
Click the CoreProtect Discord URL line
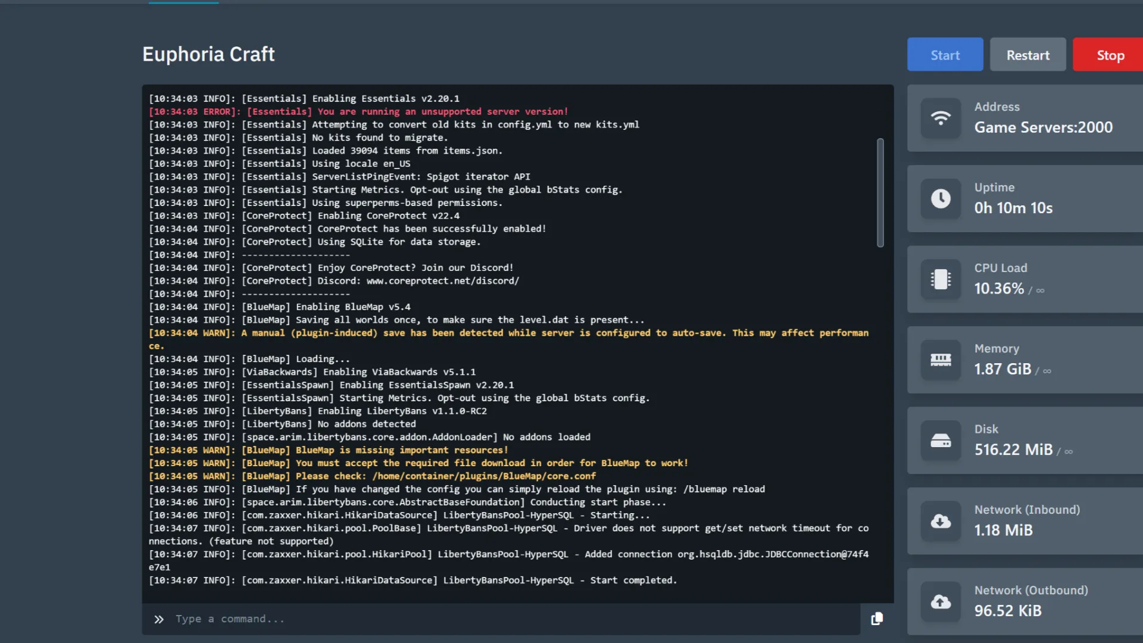pos(334,281)
